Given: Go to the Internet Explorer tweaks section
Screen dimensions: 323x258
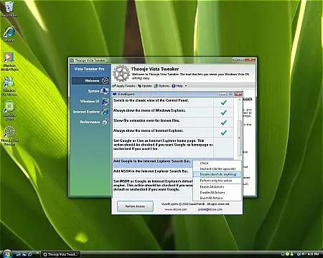Looking at the screenshot, I should 90,112.
